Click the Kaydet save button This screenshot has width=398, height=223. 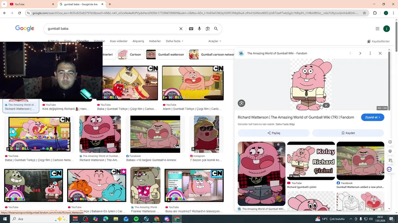[x=348, y=133]
